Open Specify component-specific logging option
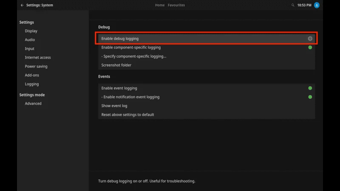Screen dimensions: 340x191 tap(207, 56)
